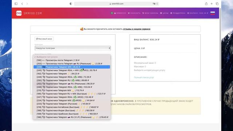The width and height of the screenshot is (233, 131).
Task: Select [182] Подписчики Telegram 64.23 ₽
Action: 72,74
